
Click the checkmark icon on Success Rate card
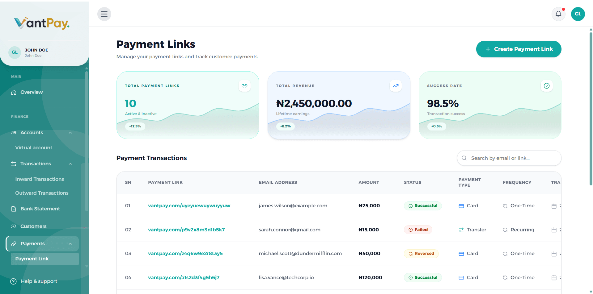547,86
